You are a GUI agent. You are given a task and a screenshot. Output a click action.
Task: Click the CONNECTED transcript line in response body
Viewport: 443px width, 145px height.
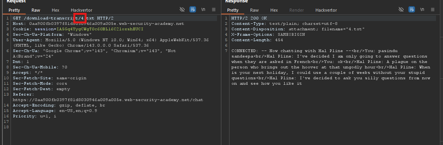[x=331, y=67]
